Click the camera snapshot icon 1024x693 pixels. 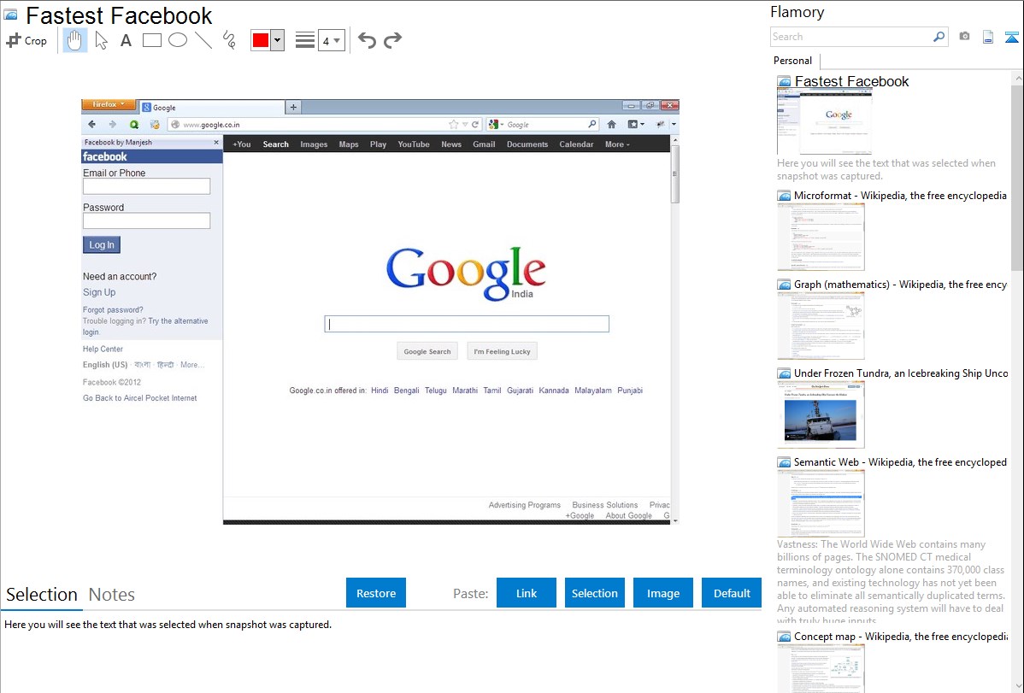point(964,37)
